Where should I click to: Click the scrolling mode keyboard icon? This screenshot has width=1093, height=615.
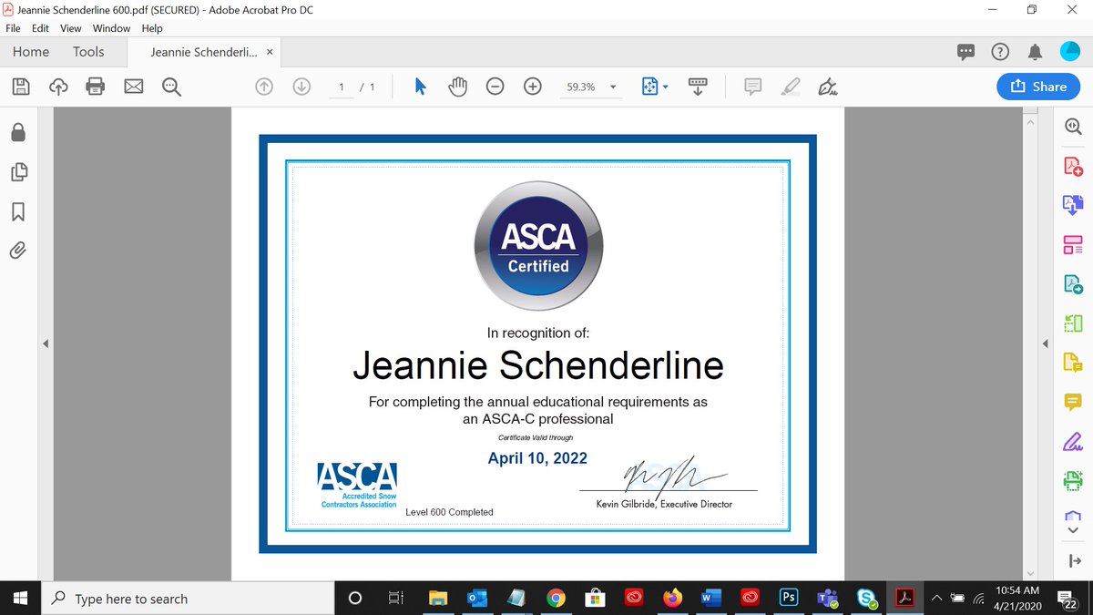click(x=697, y=87)
